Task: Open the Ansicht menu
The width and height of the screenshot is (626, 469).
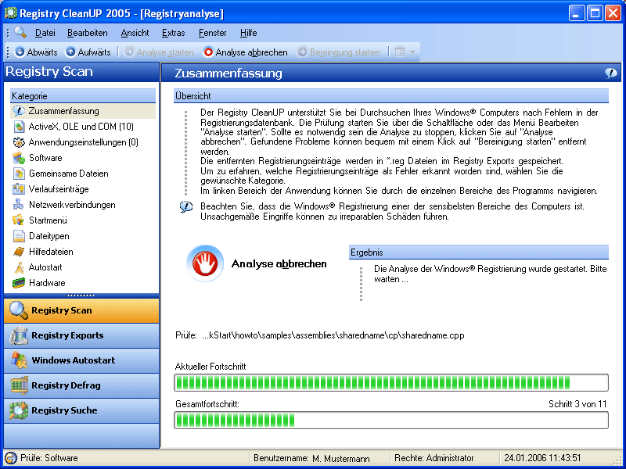Action: pos(135,33)
